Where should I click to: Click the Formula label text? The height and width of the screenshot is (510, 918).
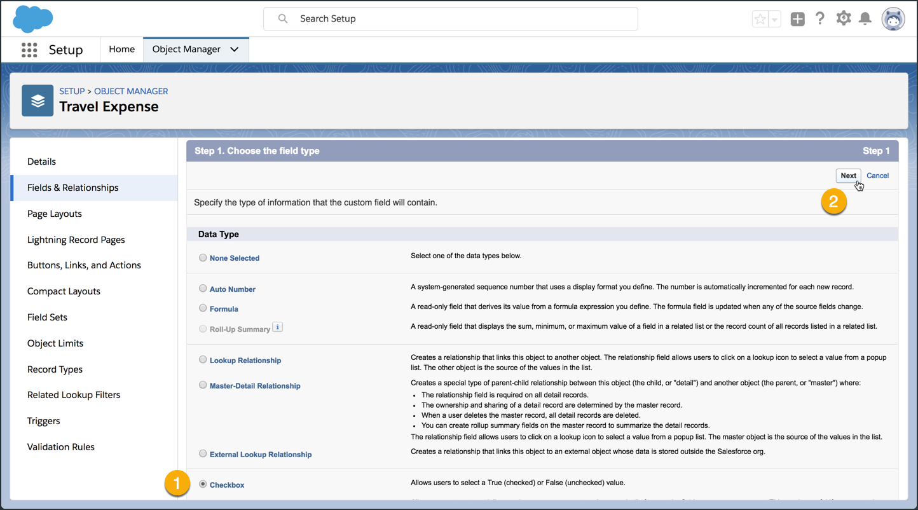[224, 309]
